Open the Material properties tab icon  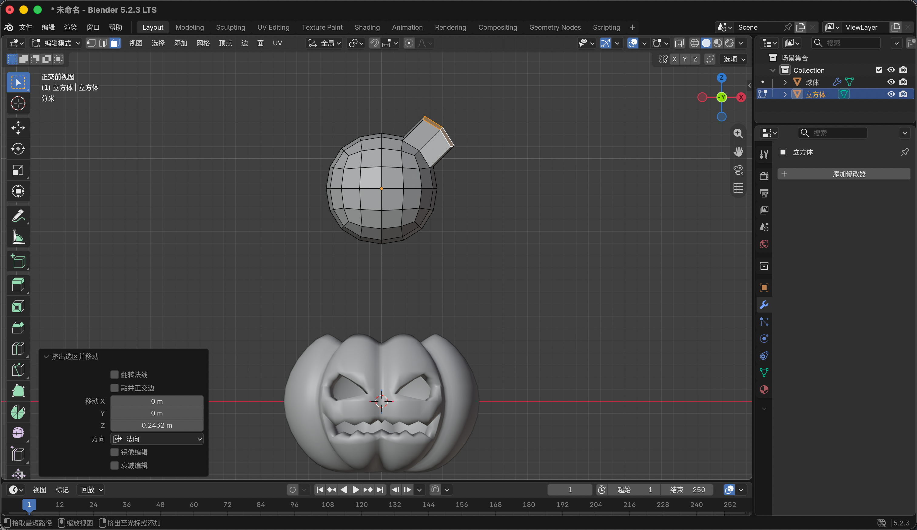[x=764, y=389]
